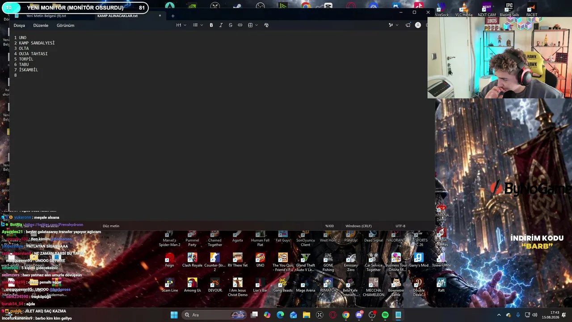Open NZXT CAM desktop shortcut
The image size is (572, 322).
coord(487,9)
